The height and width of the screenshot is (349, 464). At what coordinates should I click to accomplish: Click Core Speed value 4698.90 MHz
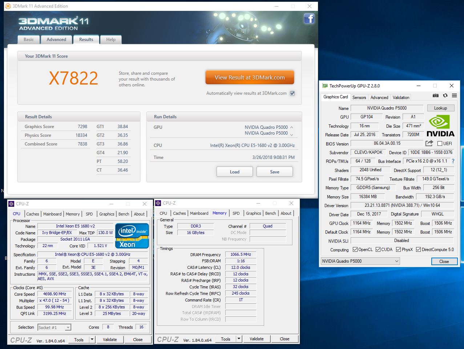55,294
